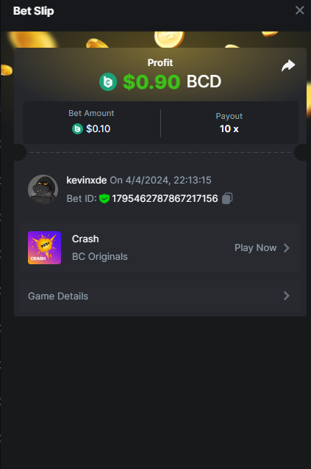Click the small BCD icon by Bet Amount

click(77, 129)
